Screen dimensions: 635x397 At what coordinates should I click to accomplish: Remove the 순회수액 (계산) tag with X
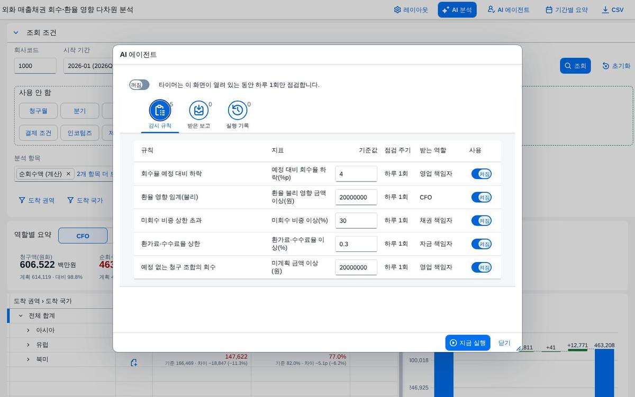click(x=69, y=174)
